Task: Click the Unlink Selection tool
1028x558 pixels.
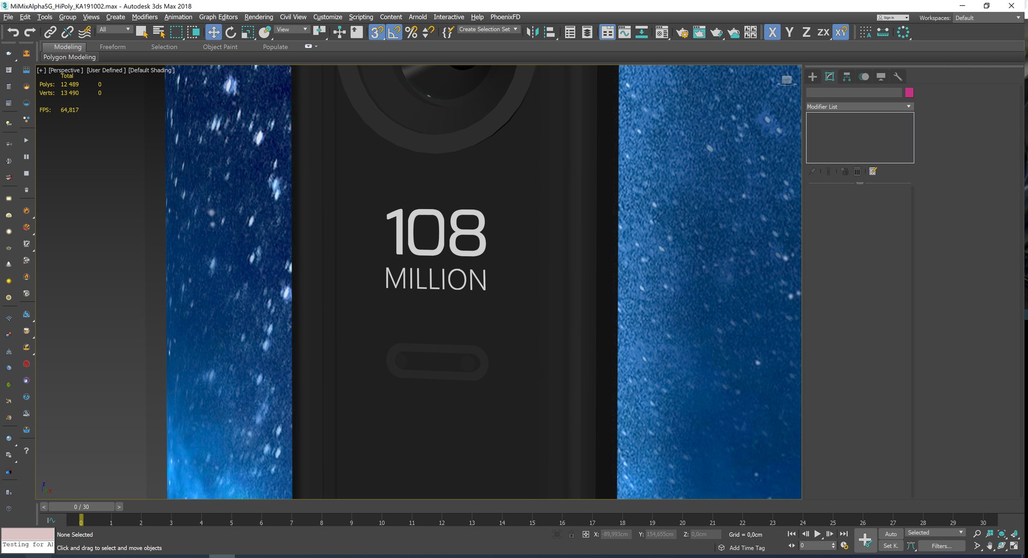Action: click(67, 33)
